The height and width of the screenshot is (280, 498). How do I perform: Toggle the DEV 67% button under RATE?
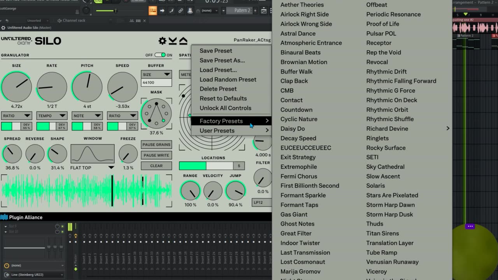click(62, 126)
